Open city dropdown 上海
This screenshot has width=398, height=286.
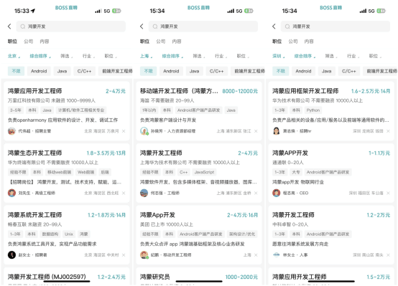[x=146, y=56]
